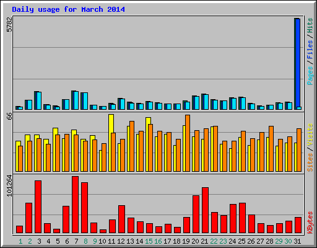
Task: Click day 16 on the x-axis
Action: (158, 241)
